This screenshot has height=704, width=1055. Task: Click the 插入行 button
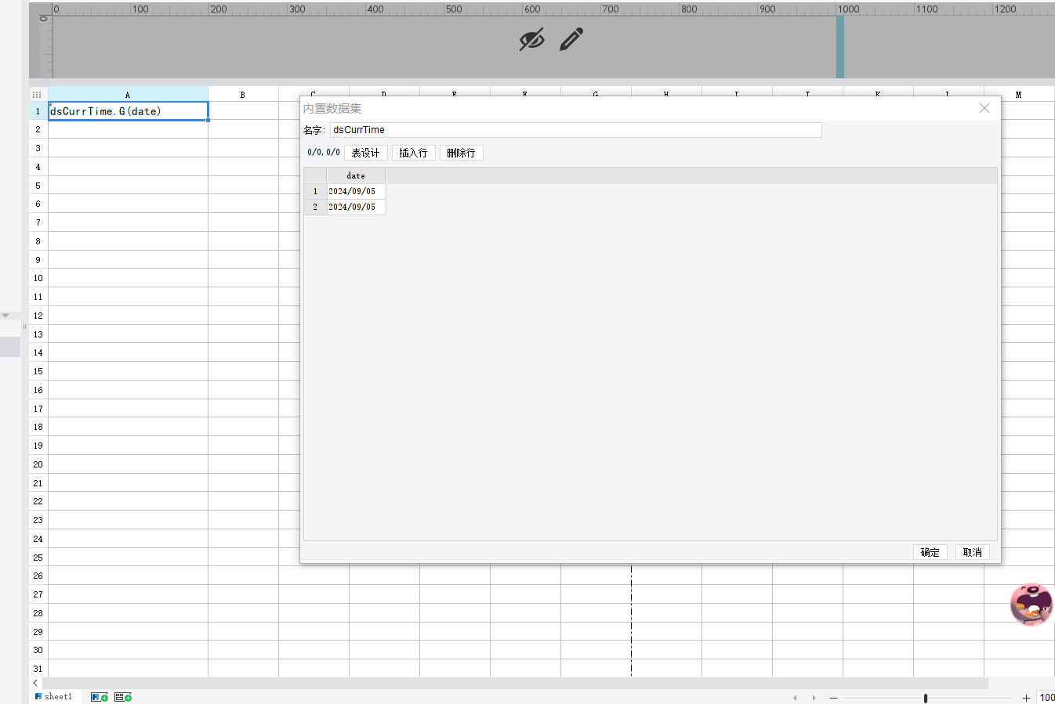click(413, 153)
